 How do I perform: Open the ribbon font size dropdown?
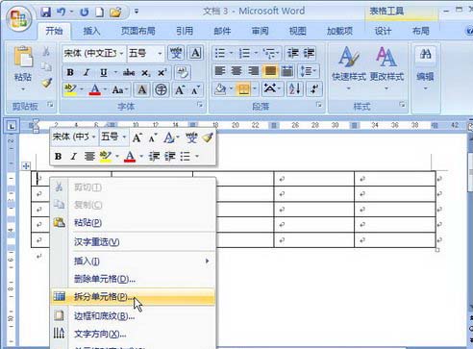tap(160, 53)
